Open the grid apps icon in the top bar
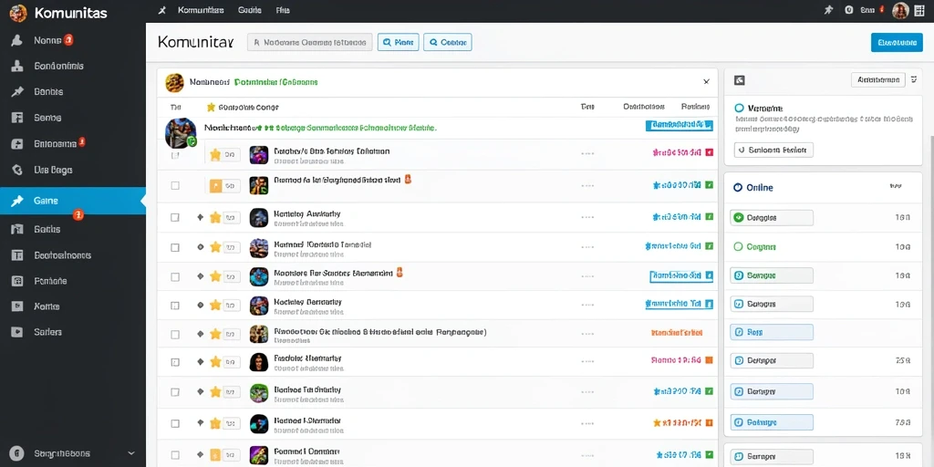This screenshot has height=467, width=934. point(919,10)
